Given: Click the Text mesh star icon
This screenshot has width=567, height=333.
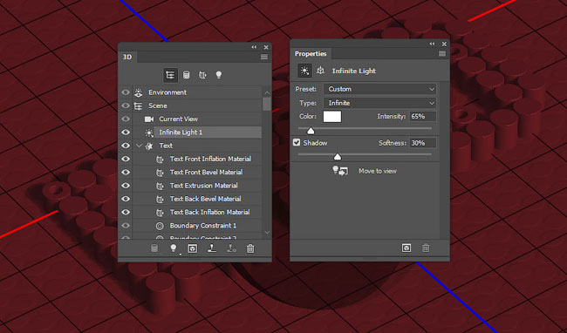Looking at the screenshot, I should 149,146.
